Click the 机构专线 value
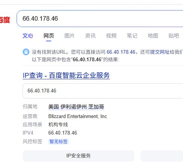The width and height of the screenshot is (183, 165). click(x=58, y=125)
